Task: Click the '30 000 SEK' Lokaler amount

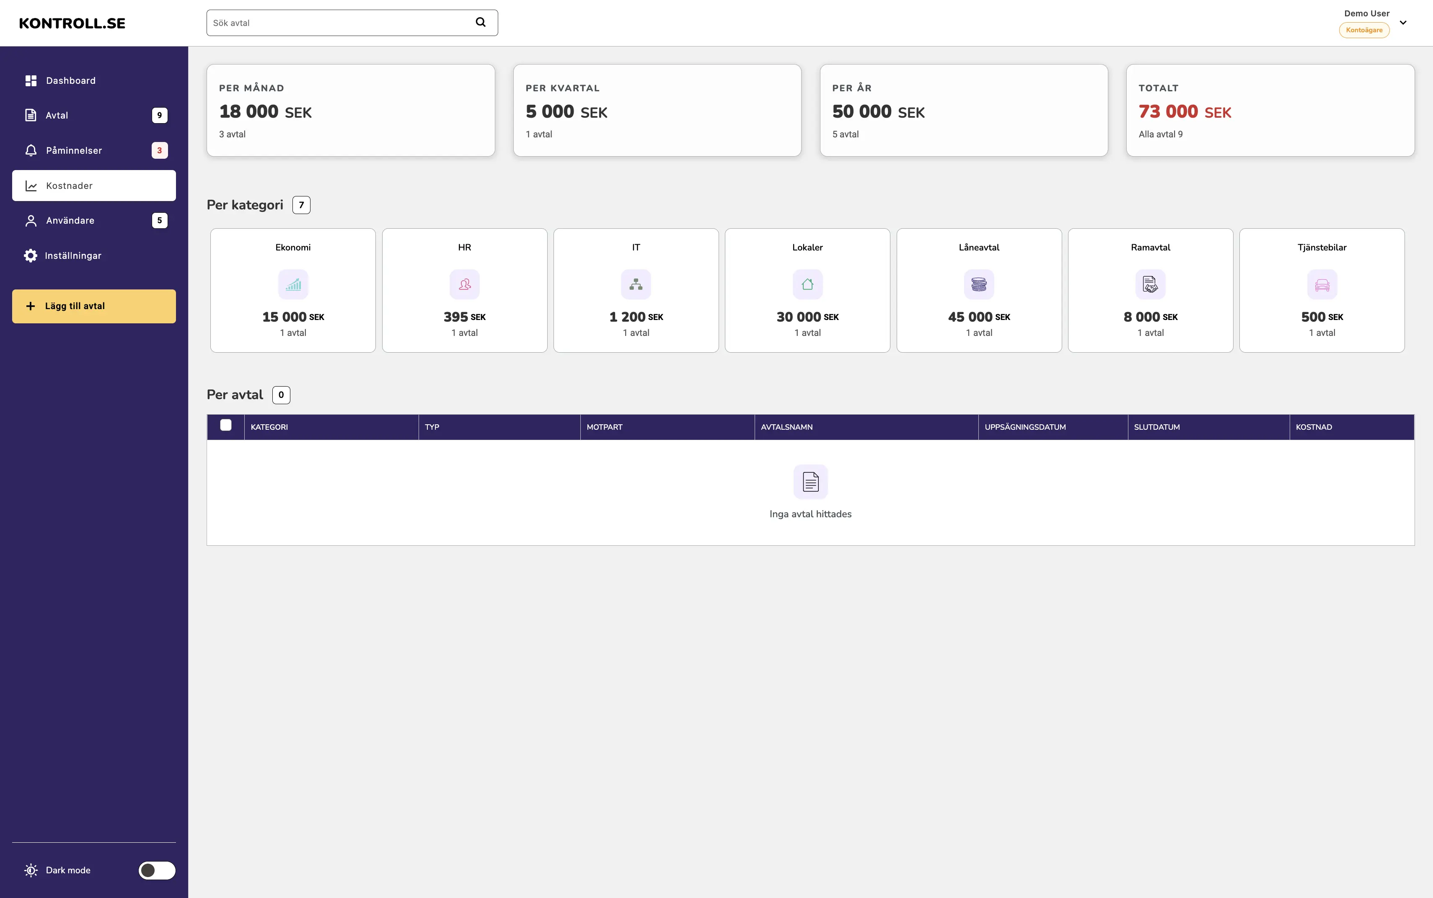Action: (807, 317)
